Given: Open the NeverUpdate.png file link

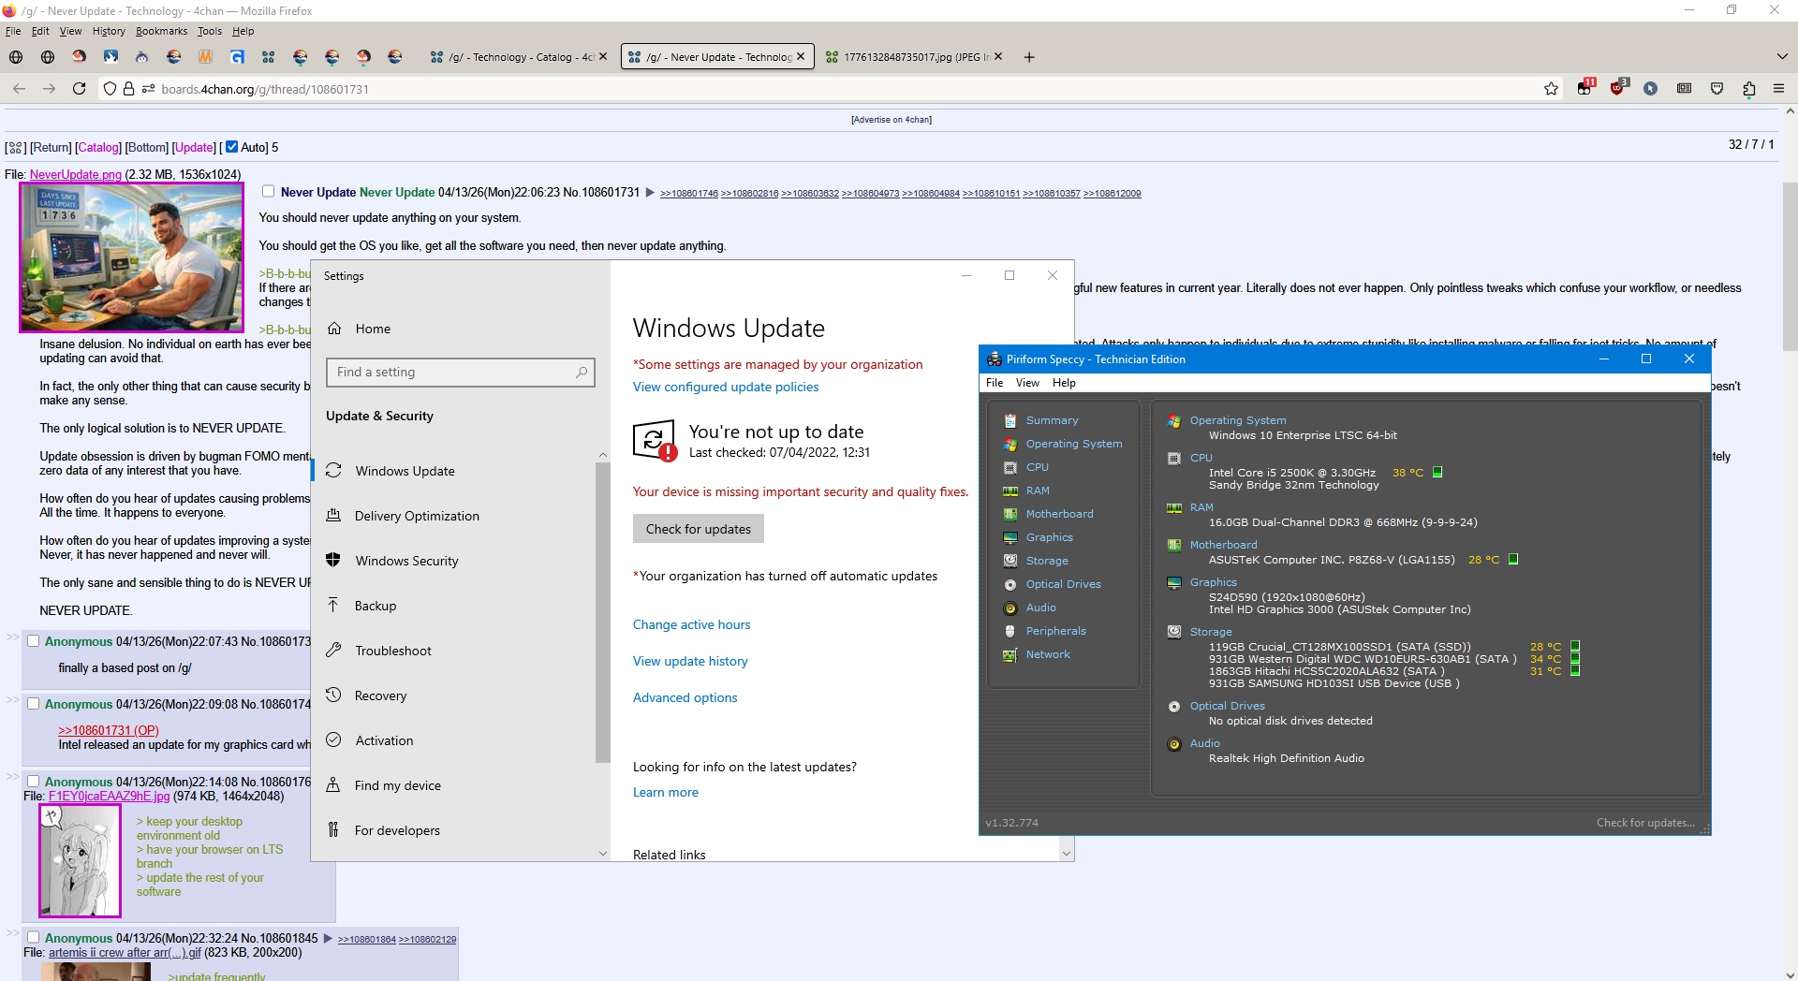Looking at the screenshot, I should (x=75, y=174).
